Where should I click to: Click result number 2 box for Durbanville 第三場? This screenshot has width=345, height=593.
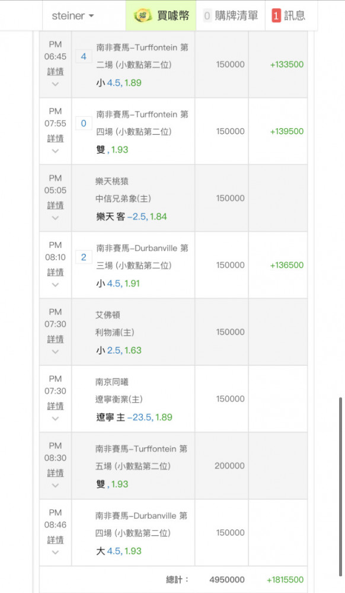84,257
